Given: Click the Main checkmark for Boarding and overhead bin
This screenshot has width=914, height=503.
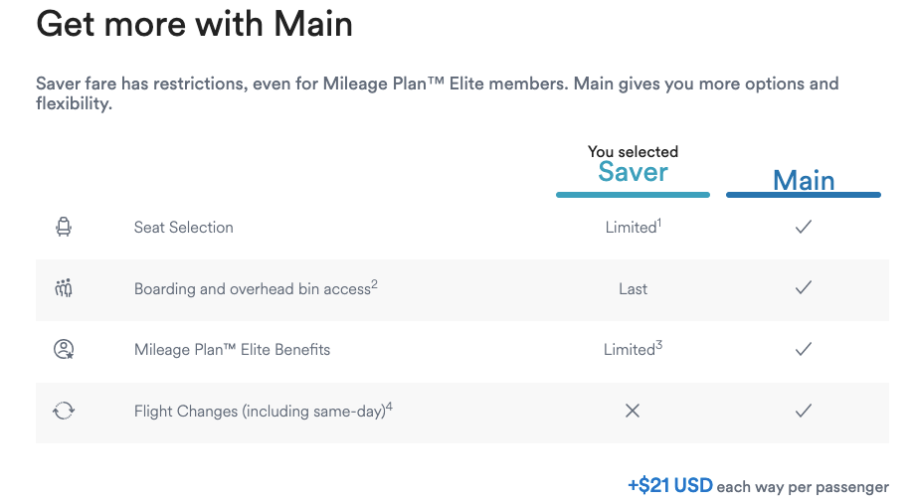Looking at the screenshot, I should tap(804, 287).
